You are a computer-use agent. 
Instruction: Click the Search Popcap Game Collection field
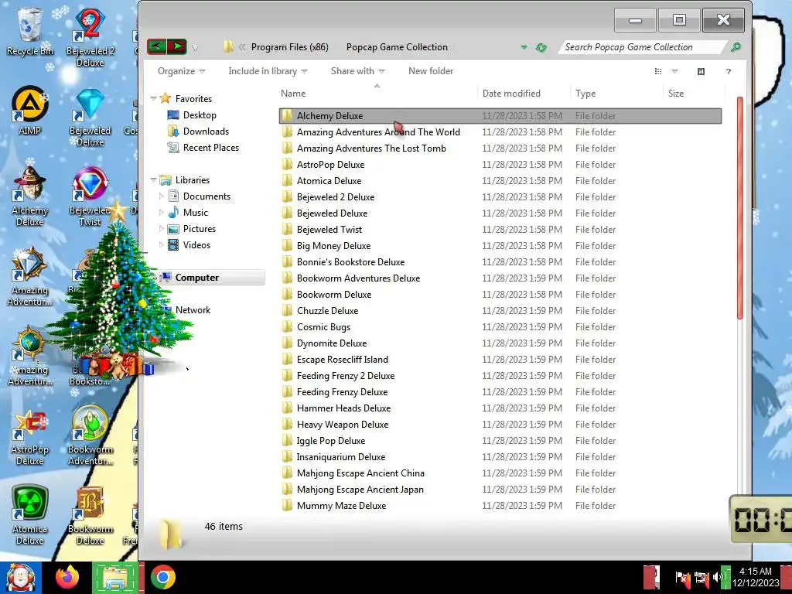[x=643, y=47]
